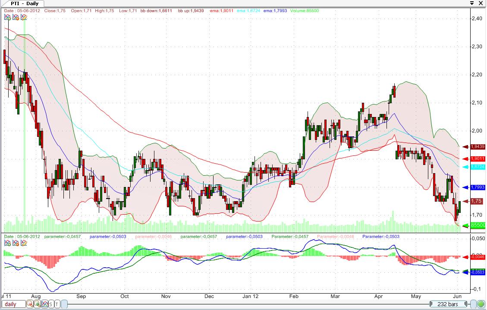Select the PTI - Daily tab

pos(25,3)
